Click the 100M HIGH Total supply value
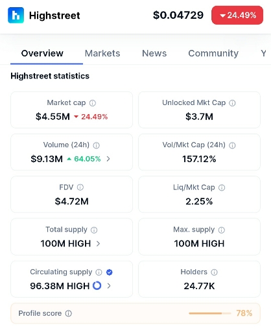 click(x=65, y=244)
